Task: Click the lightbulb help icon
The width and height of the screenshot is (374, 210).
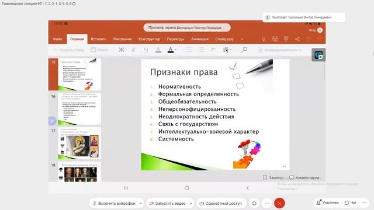Action: (264, 39)
